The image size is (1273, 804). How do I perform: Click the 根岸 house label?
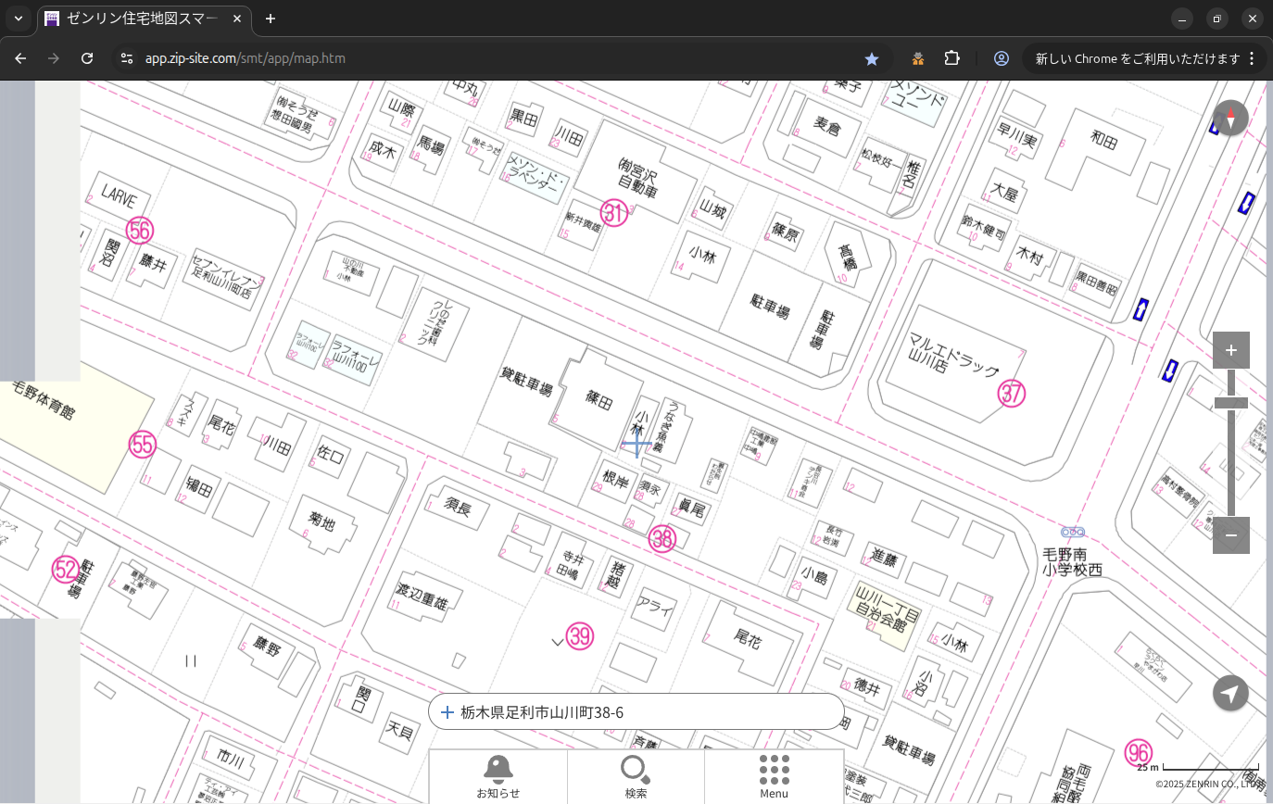coord(615,478)
